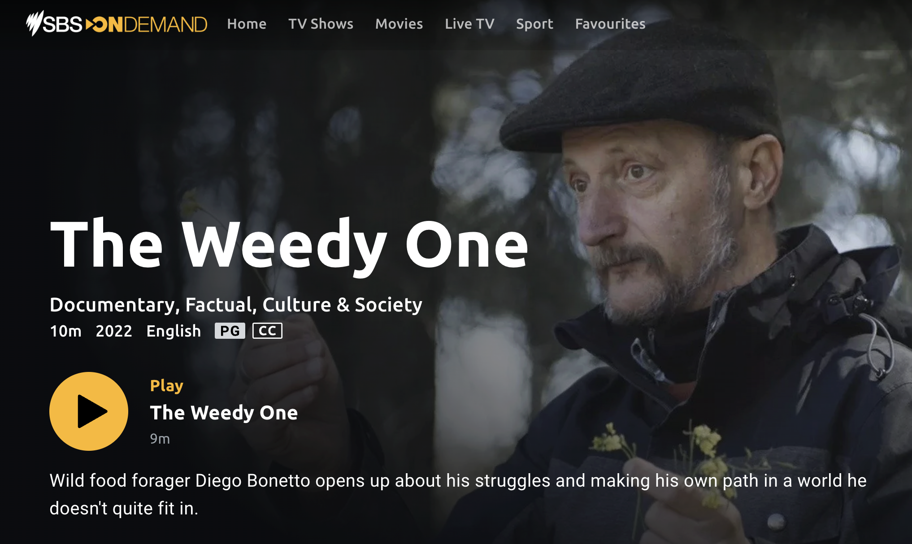The image size is (912, 544).
Task: Click the large The Weedy One heading
Action: [289, 245]
